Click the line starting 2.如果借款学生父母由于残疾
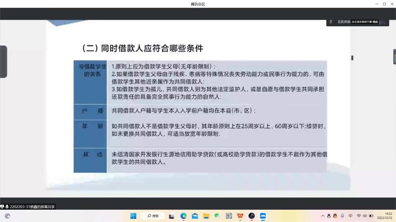The height and width of the screenshot is (222, 396). click(x=218, y=74)
